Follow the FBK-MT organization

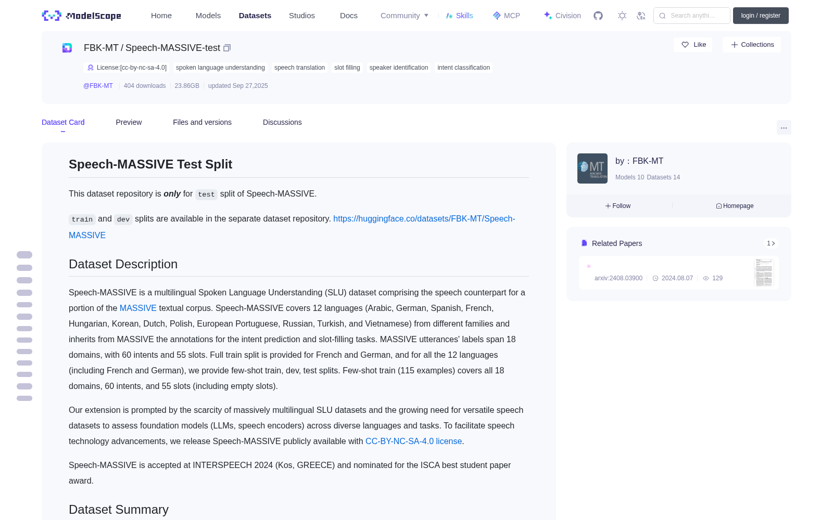[x=618, y=206]
